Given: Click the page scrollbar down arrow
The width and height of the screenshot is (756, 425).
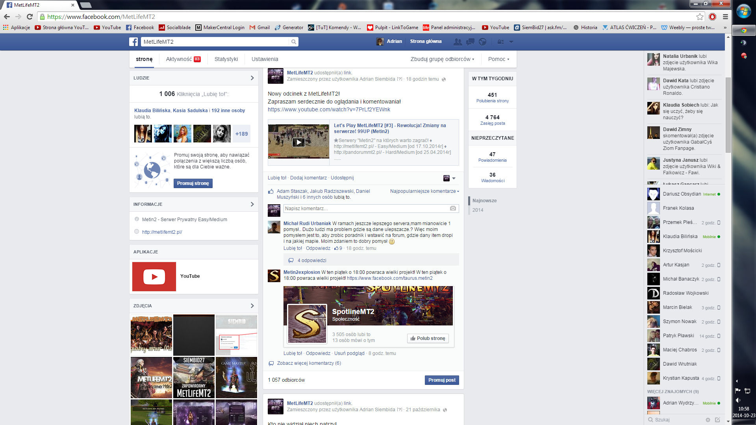Looking at the screenshot, I should pyautogui.click(x=728, y=421).
